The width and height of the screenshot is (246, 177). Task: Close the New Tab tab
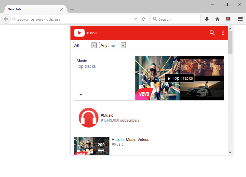click(x=62, y=9)
